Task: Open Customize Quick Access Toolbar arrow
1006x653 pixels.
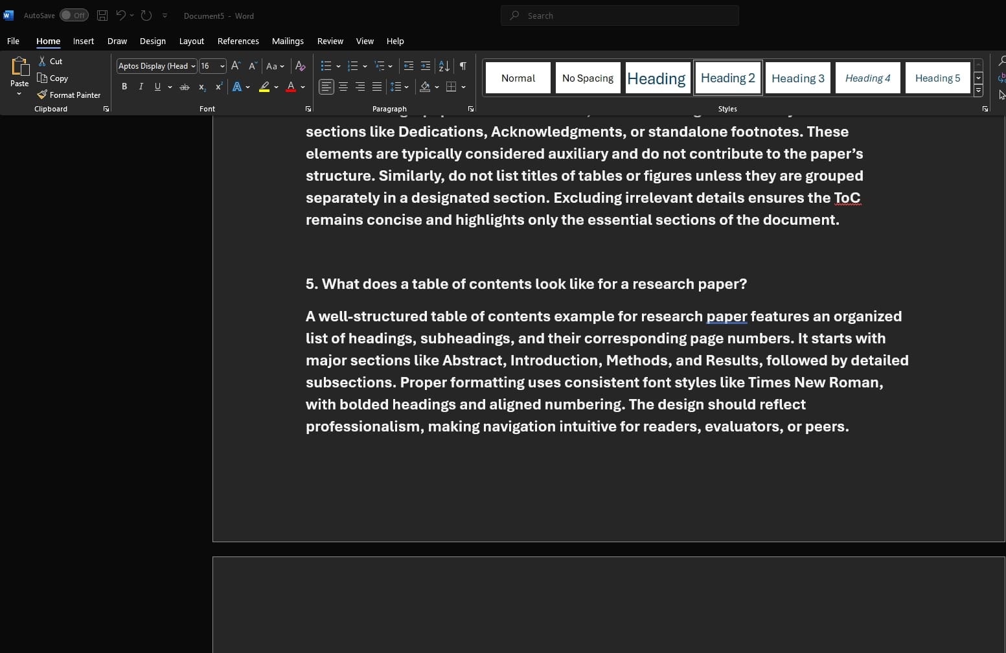Action: (165, 16)
